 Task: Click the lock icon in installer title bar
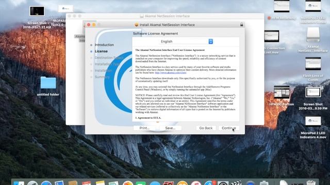(242, 25)
